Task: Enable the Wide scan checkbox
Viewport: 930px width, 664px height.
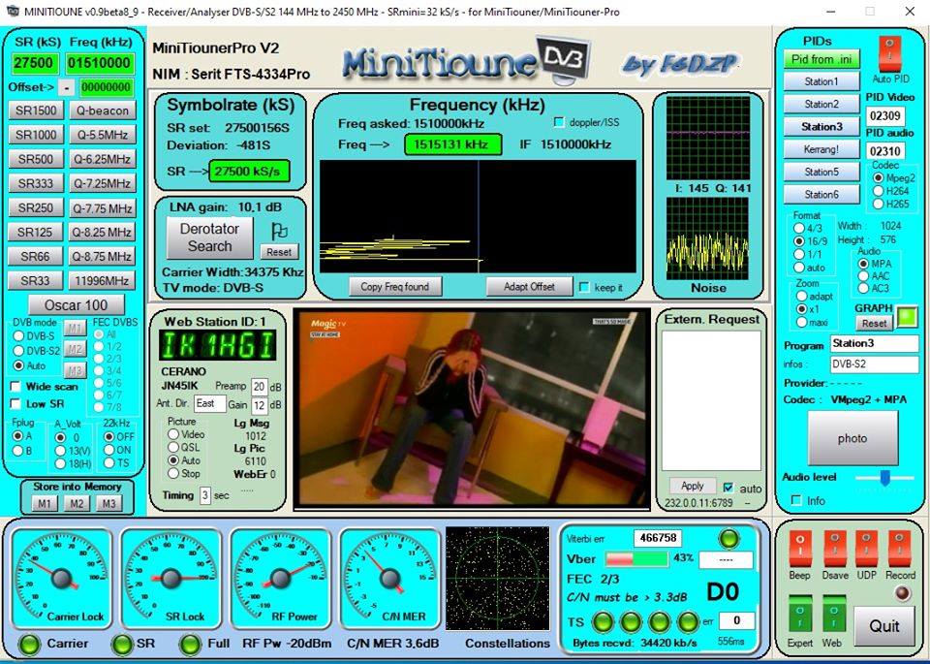Action: click(16, 387)
